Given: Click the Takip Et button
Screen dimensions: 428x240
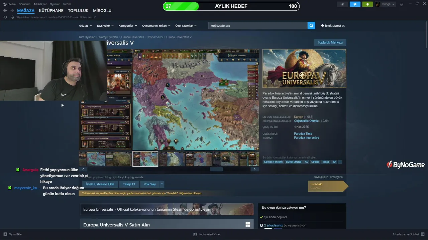Looking at the screenshot, I should (129, 184).
